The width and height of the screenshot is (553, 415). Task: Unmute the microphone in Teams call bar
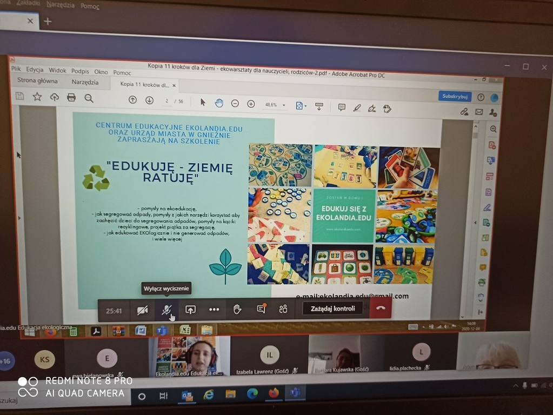coord(166,310)
